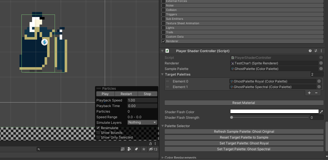Pick flash color with the eyedropper
The height and width of the screenshot is (160, 328).
321,111
